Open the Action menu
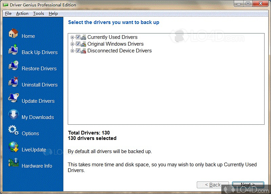The height and width of the screenshot is (194, 271). point(22,14)
